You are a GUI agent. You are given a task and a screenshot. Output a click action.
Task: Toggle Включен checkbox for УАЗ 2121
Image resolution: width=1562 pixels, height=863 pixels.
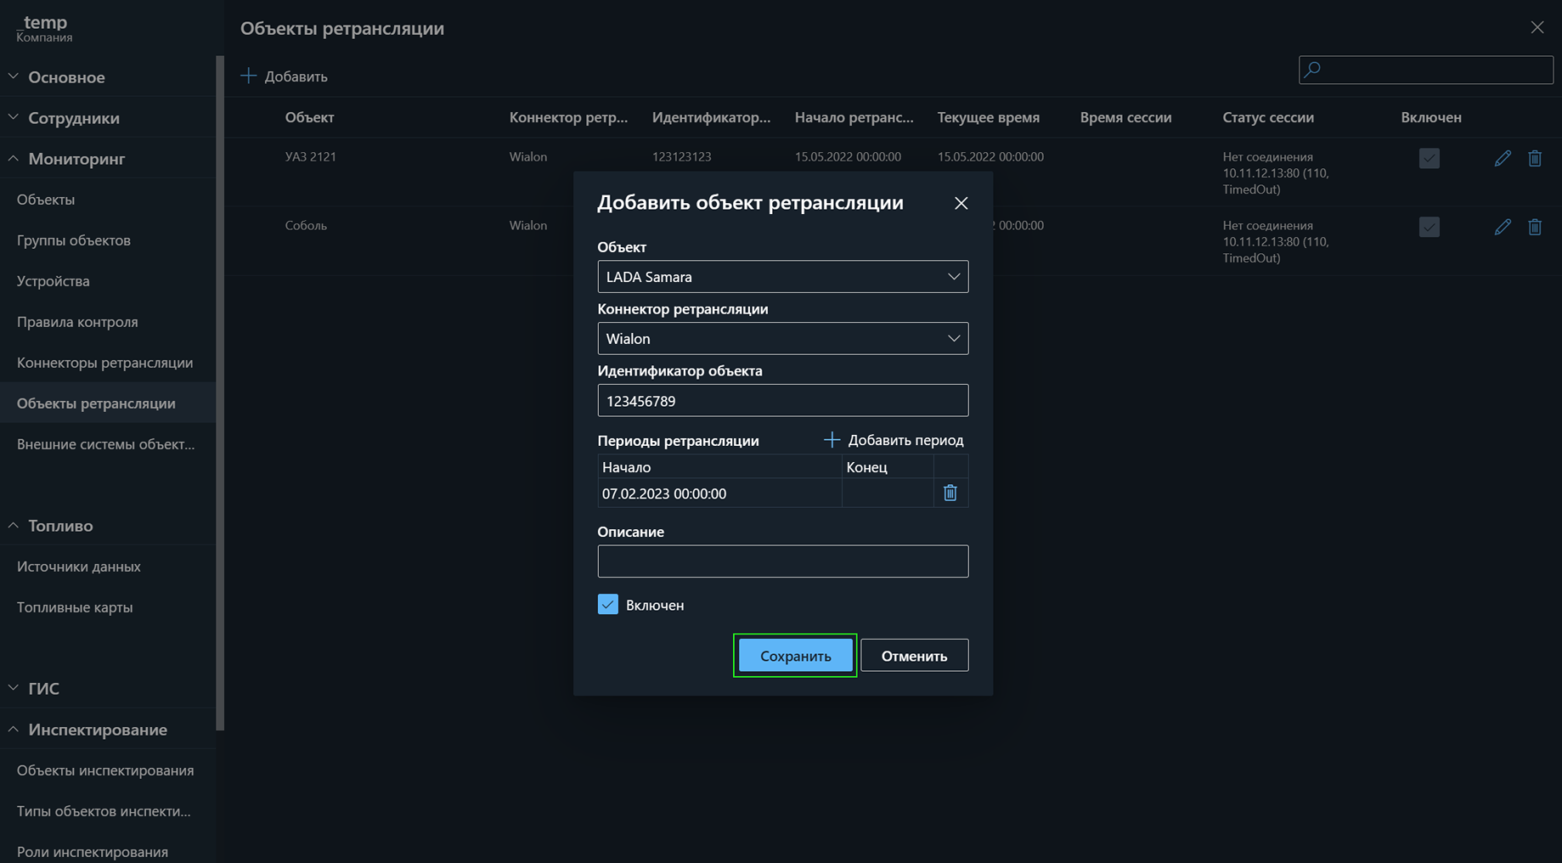coord(1429,158)
